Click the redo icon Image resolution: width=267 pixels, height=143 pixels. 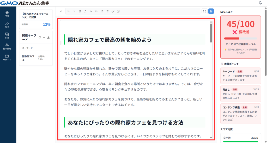pyautogui.click(x=74, y=11)
